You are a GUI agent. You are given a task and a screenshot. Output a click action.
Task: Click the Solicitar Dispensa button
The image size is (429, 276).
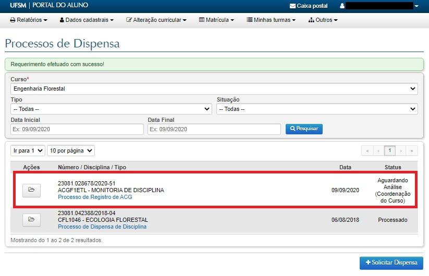click(391, 263)
